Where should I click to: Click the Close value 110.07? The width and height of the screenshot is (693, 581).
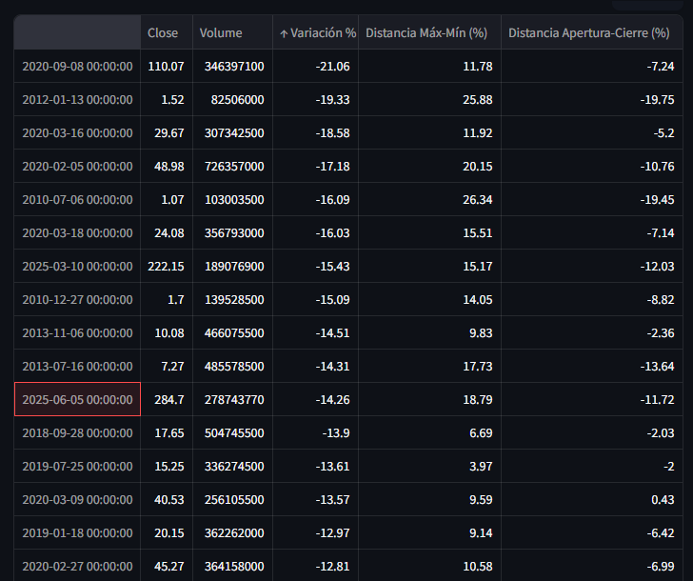pos(167,66)
